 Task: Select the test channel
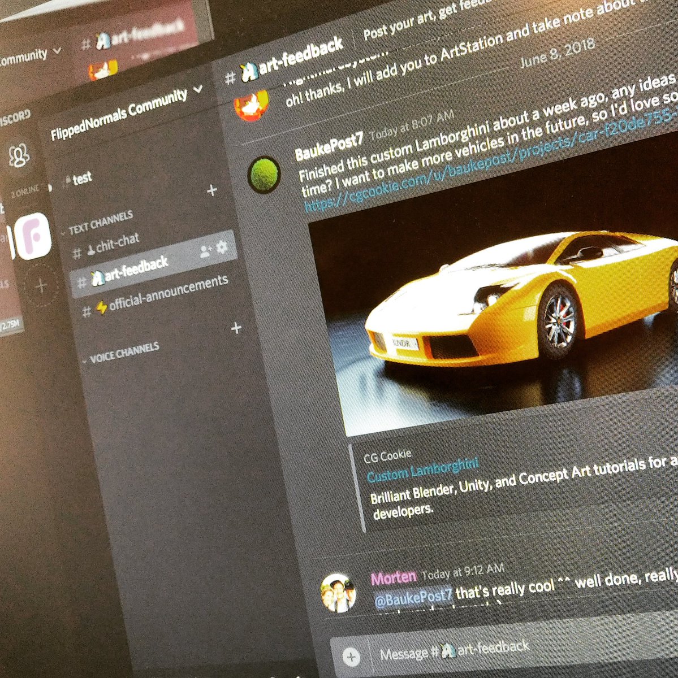click(77, 179)
